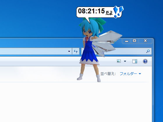This screenshot has width=163, height=122.
Task: Click the 並べ替え: label text
Action: [x=108, y=74]
